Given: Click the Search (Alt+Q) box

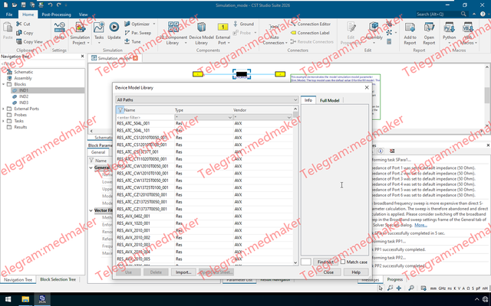Looking at the screenshot, I should 442,14.
